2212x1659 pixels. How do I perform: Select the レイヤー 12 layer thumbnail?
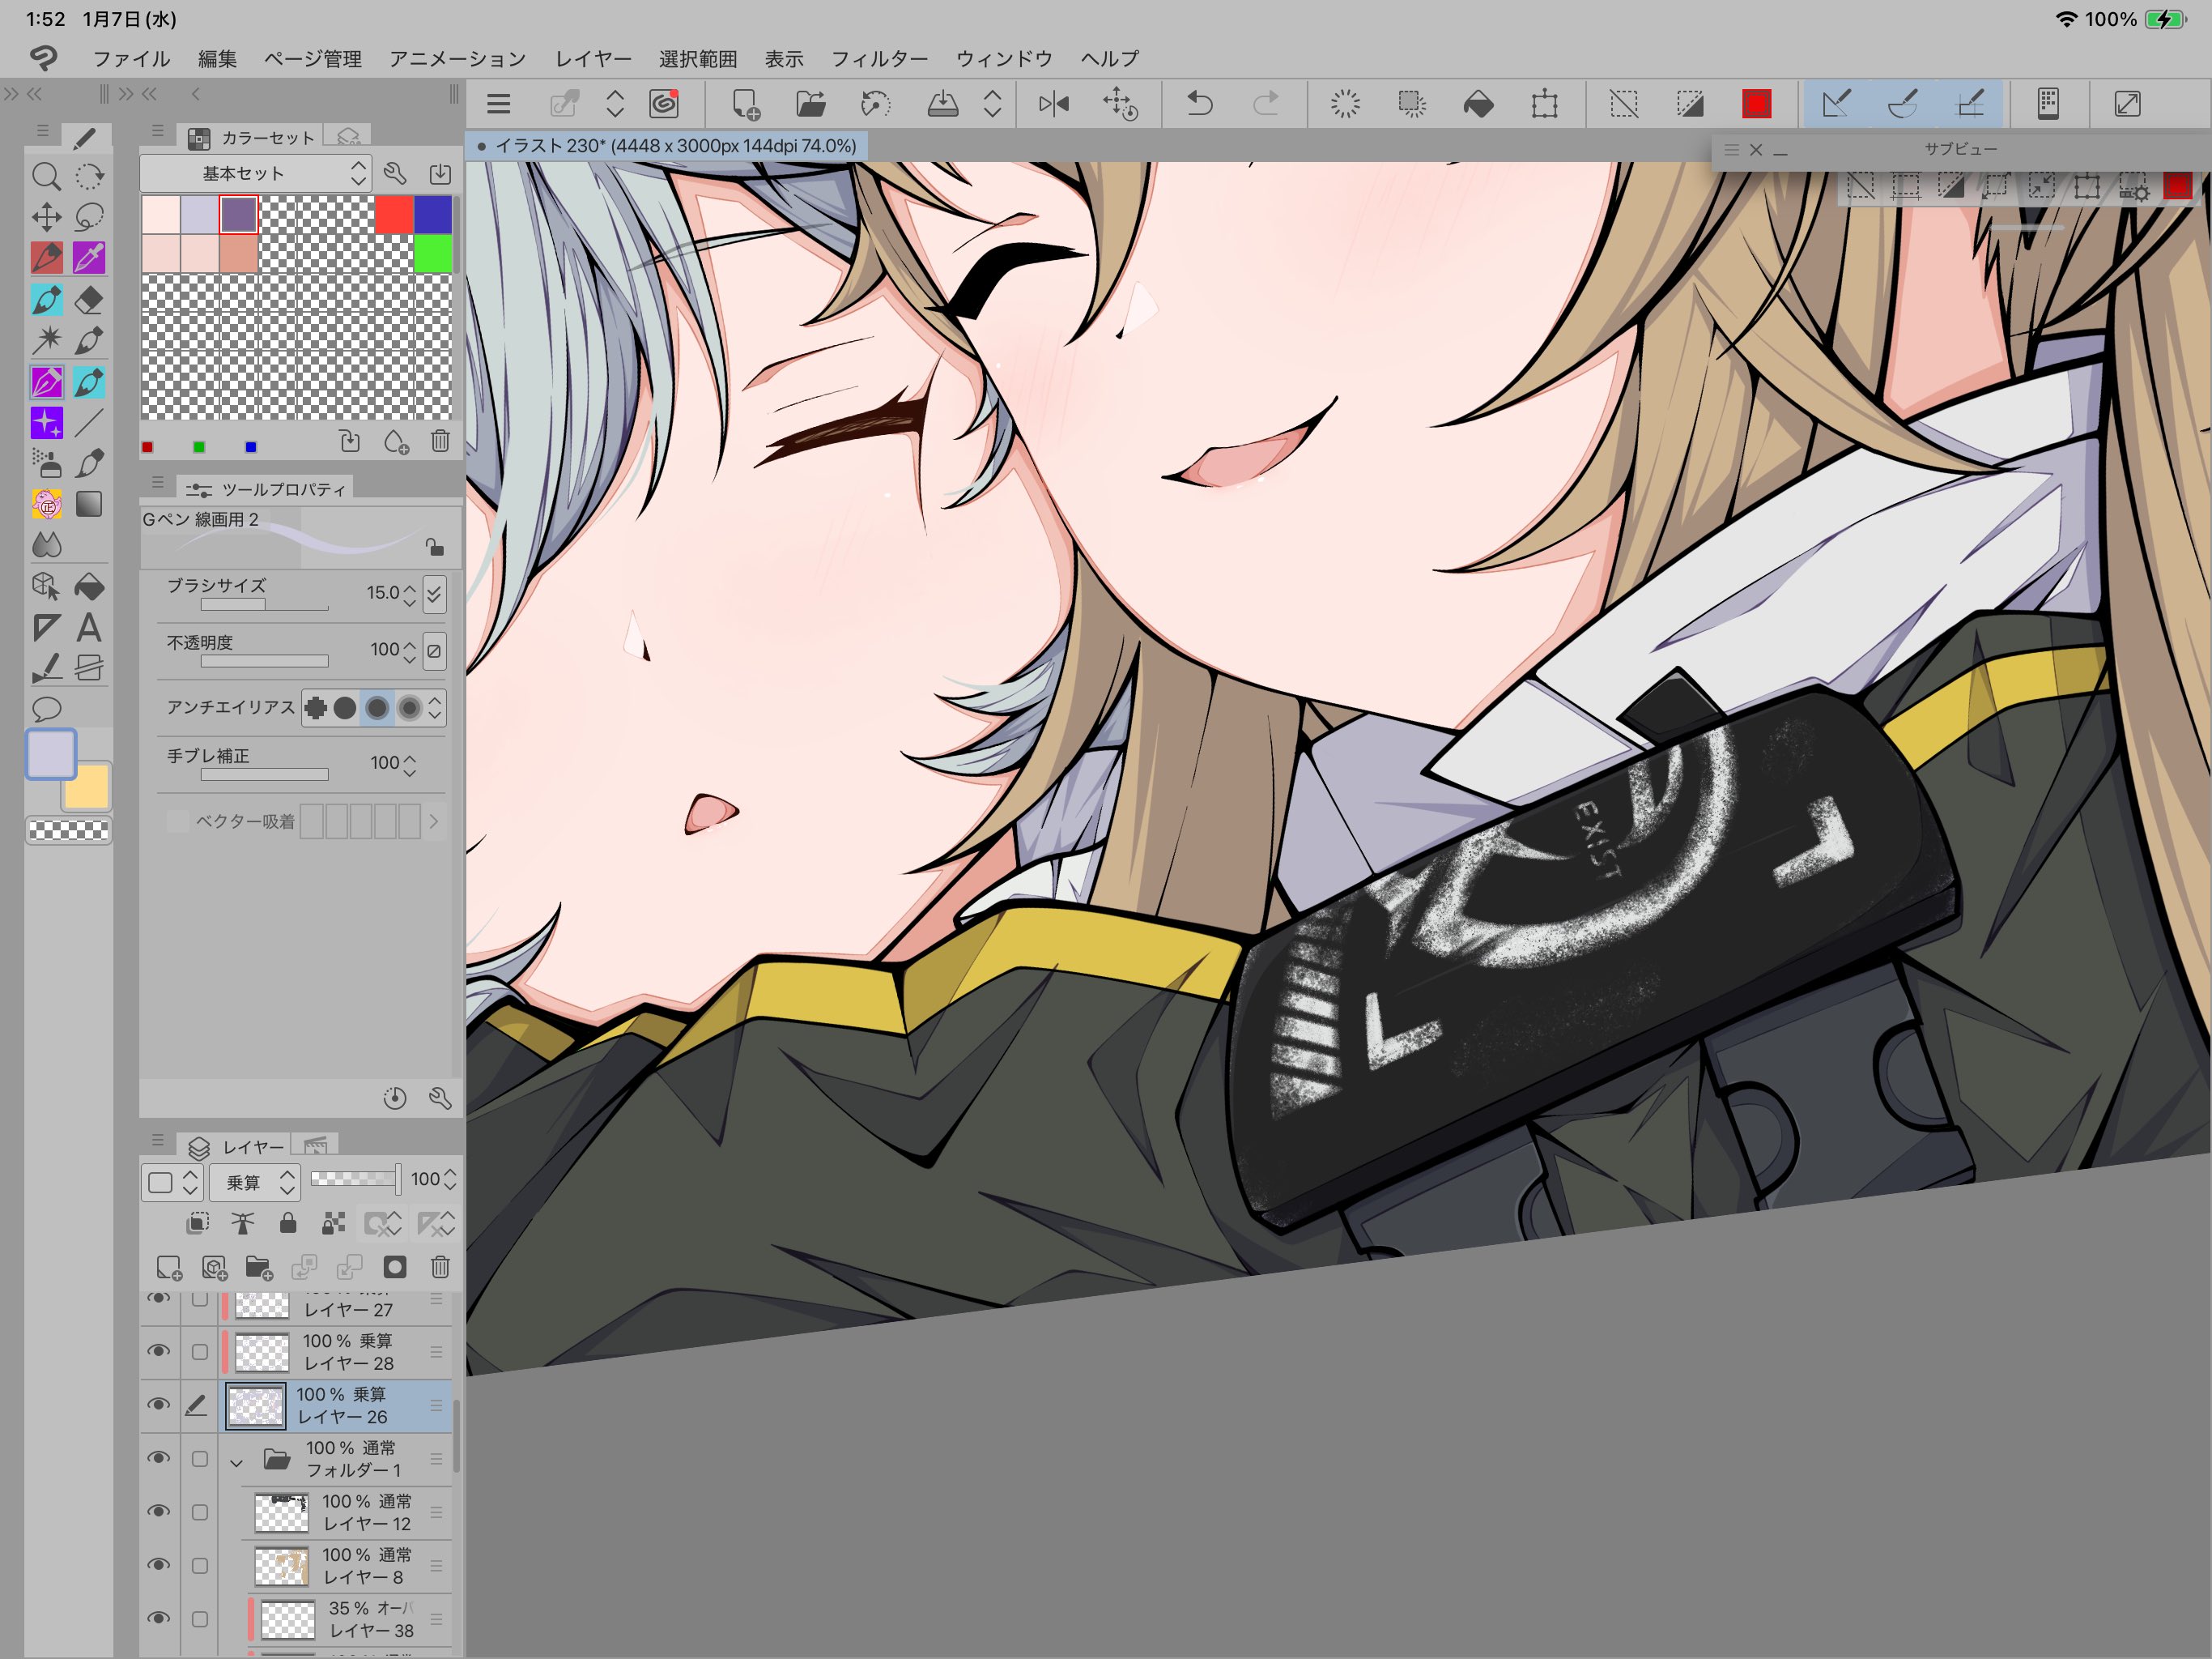pos(281,1512)
